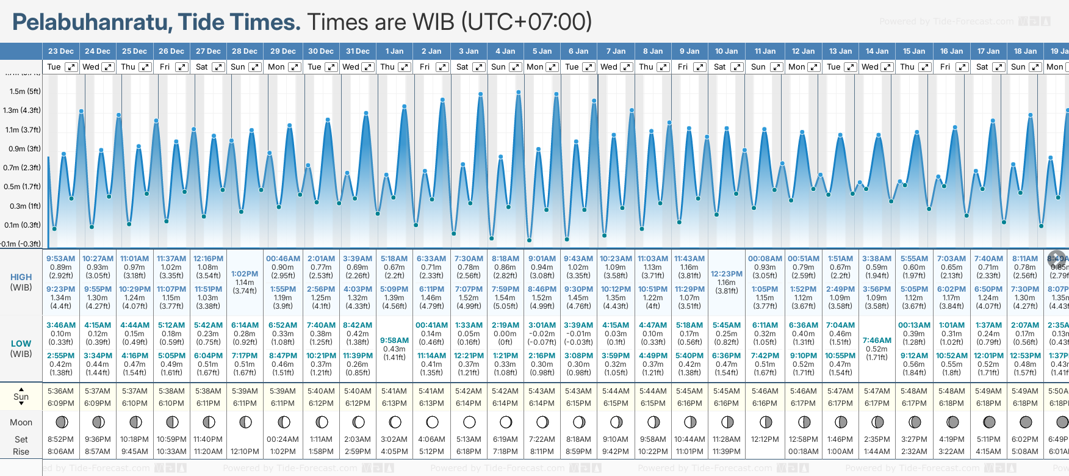This screenshot has width=1069, height=476.
Task: Click the 5:41AM sunrise time for 1 Jan
Action: coord(394,391)
